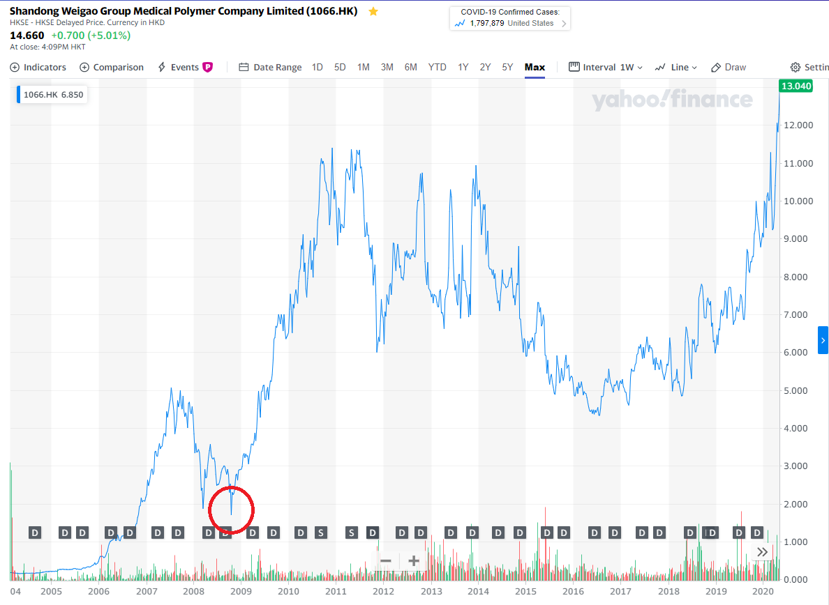Zoom out with the minus button
This screenshot has height=605, width=829.
click(386, 561)
